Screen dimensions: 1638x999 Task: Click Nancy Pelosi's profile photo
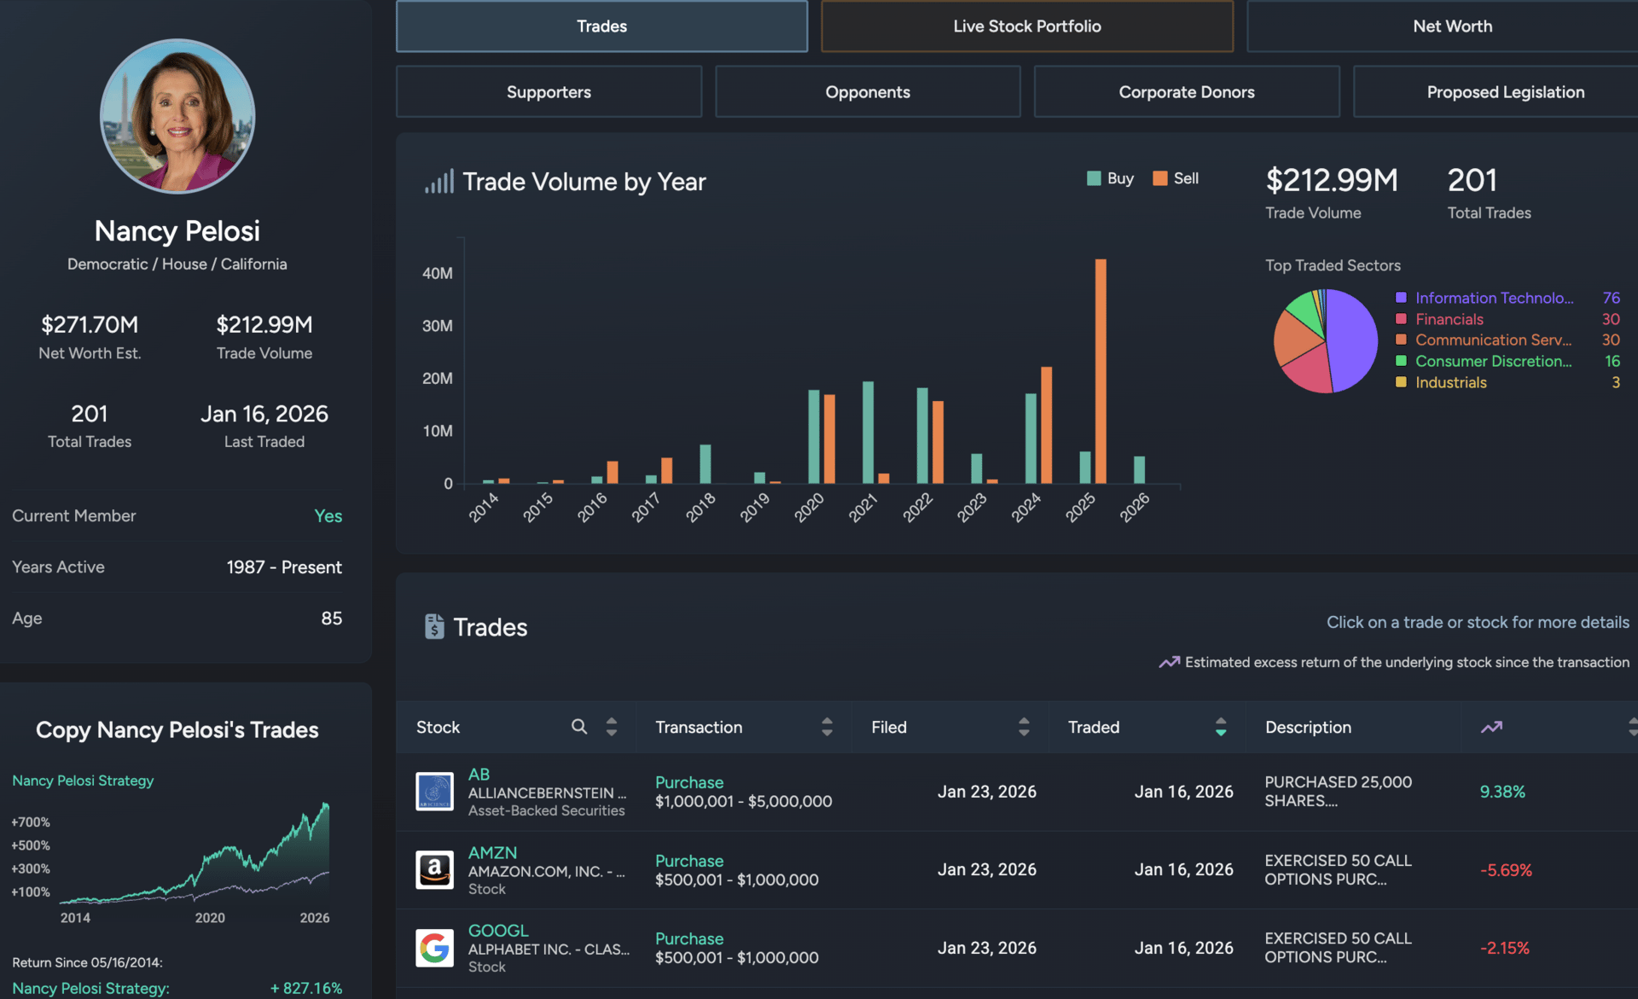pyautogui.click(x=177, y=116)
